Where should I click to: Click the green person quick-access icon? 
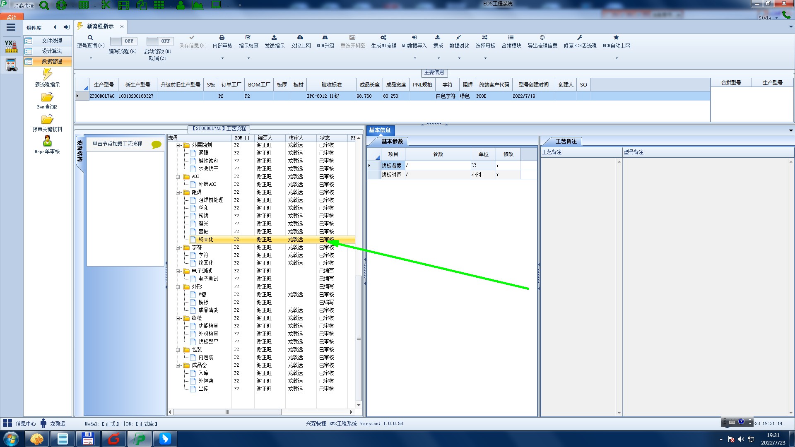(181, 5)
